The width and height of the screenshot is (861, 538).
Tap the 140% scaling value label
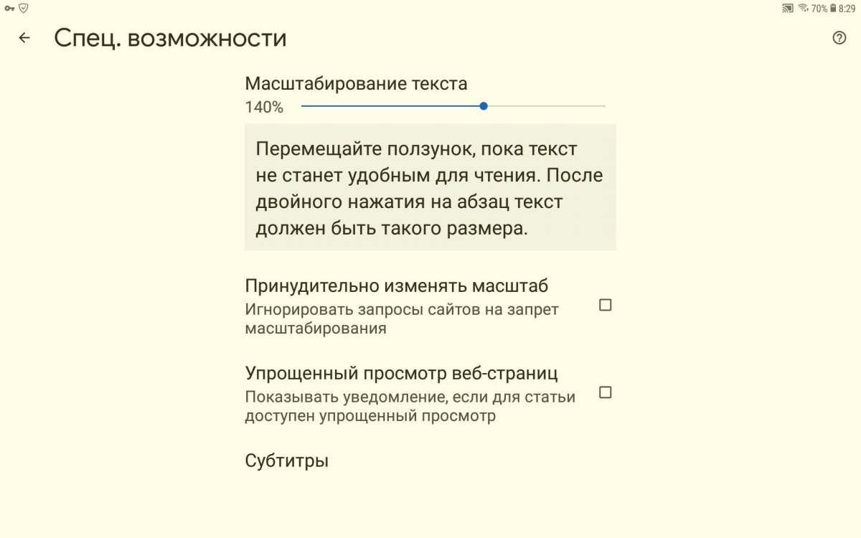[x=264, y=108]
